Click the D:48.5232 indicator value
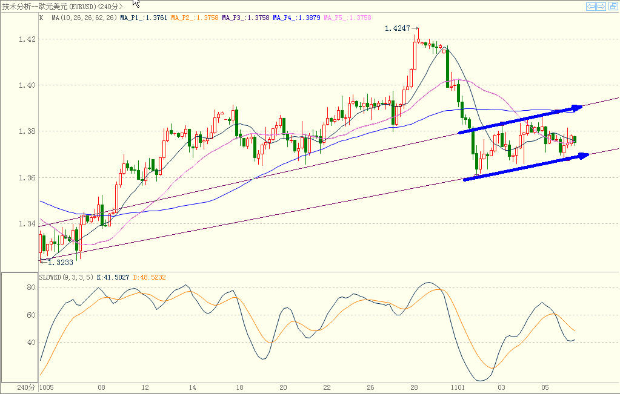 point(150,278)
